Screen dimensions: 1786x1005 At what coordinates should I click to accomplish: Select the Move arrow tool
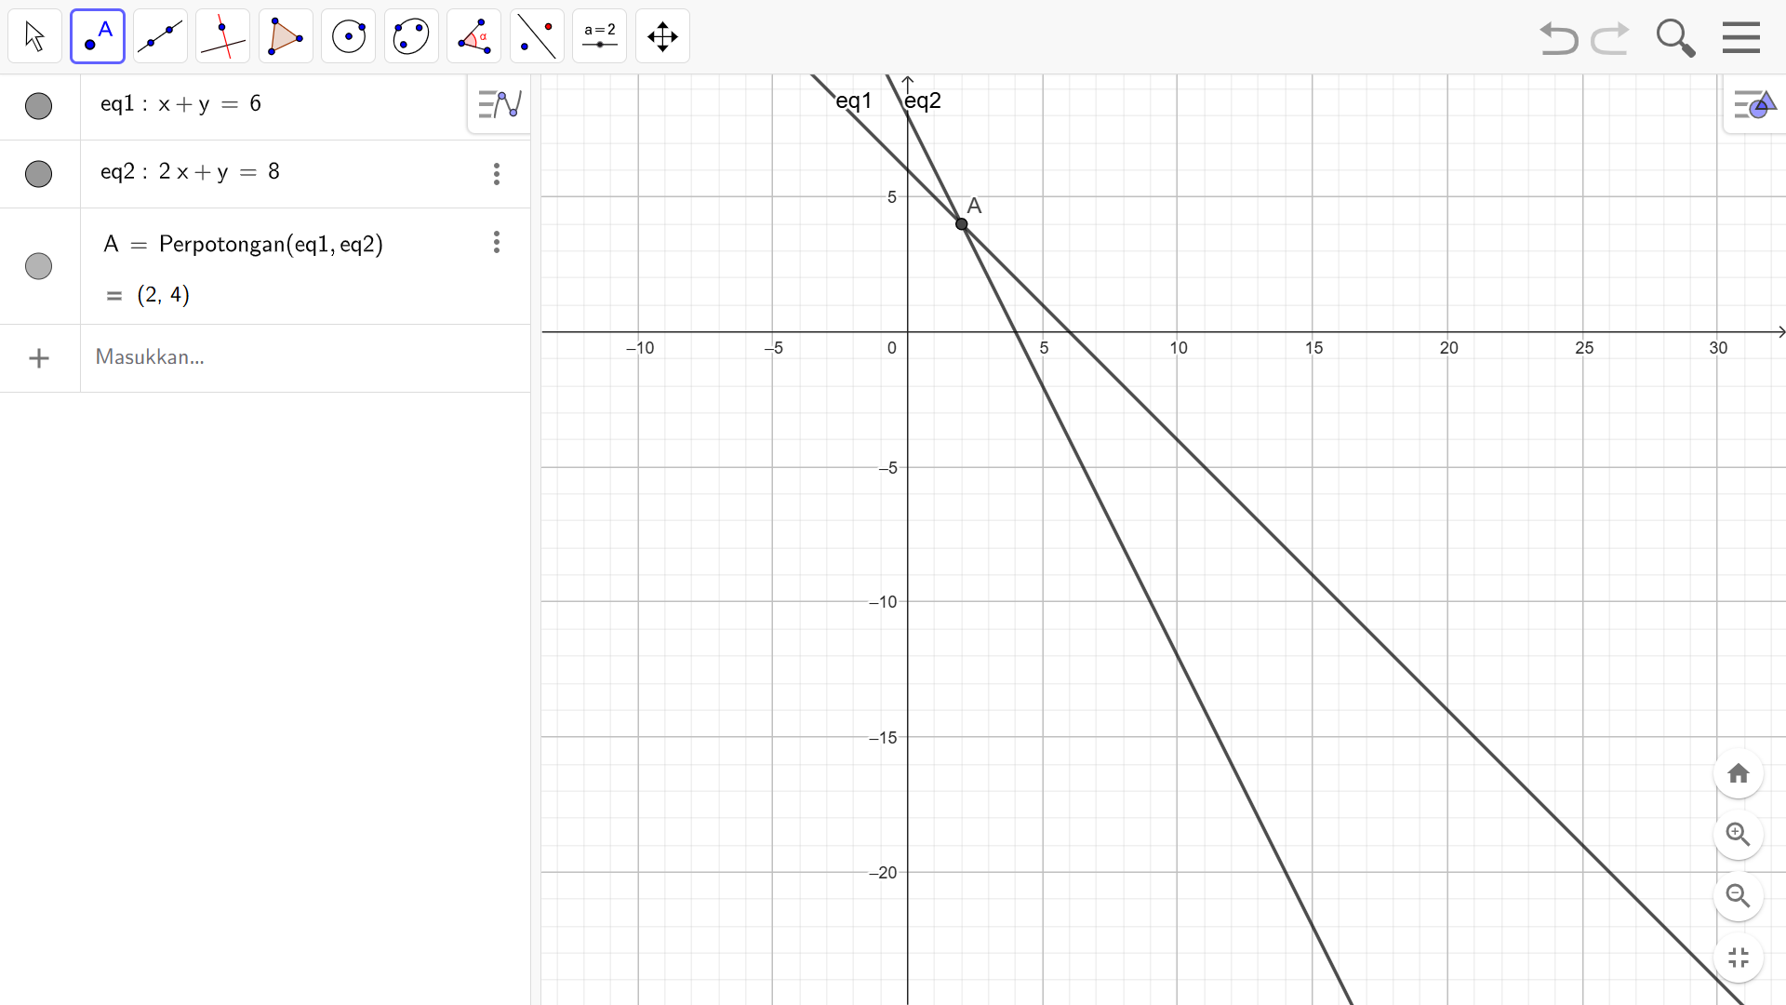(35, 37)
